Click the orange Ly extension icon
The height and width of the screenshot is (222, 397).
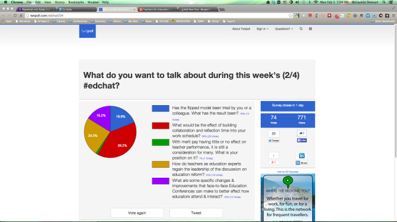(323, 15)
